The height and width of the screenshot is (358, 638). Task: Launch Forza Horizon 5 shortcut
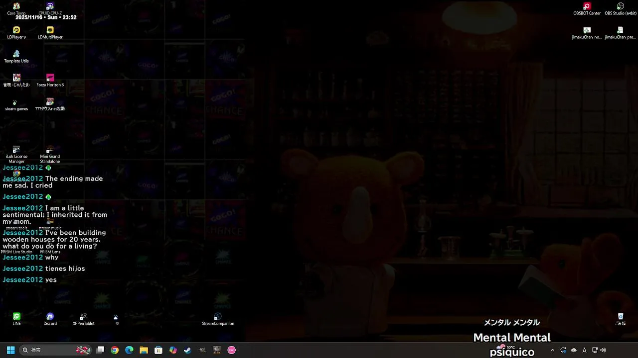click(x=50, y=80)
